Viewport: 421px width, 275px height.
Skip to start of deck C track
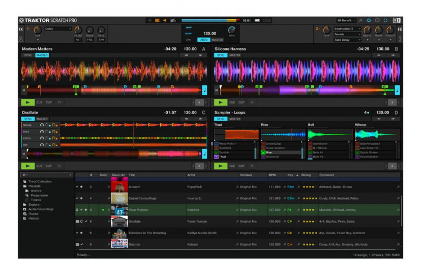pos(24,153)
